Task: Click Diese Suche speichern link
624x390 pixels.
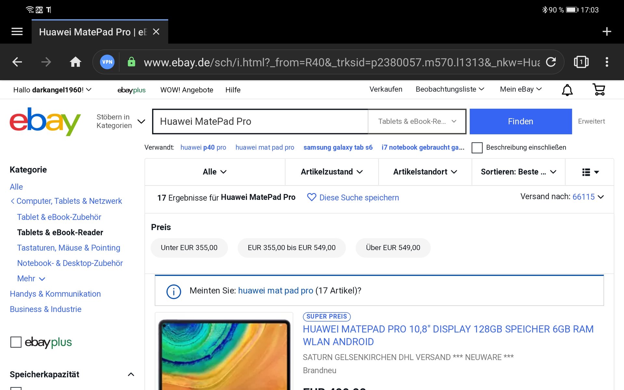Action: [x=359, y=198]
